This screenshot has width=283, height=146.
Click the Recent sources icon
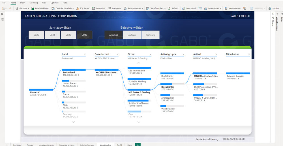[x=125, y=8]
